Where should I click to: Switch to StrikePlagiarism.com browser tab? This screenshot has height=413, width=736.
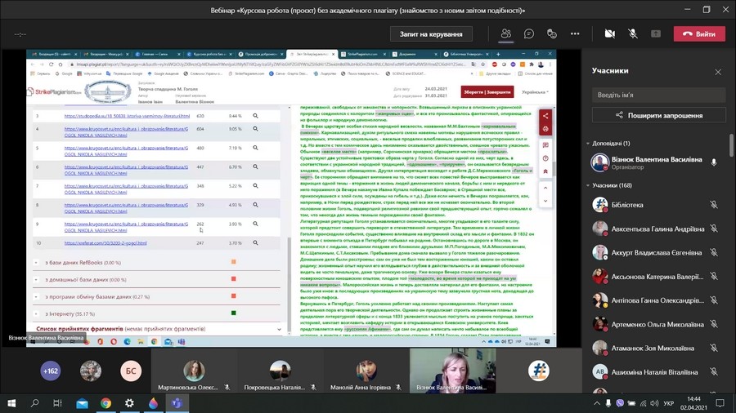(x=363, y=54)
